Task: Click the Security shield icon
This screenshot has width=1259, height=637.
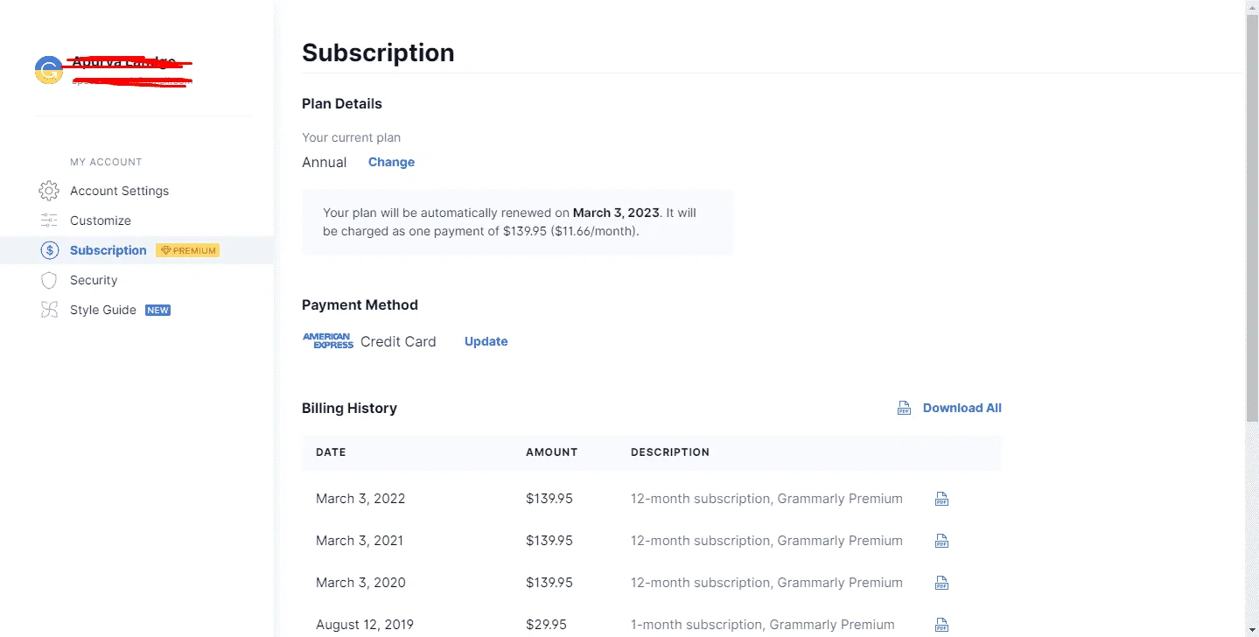Action: click(49, 280)
